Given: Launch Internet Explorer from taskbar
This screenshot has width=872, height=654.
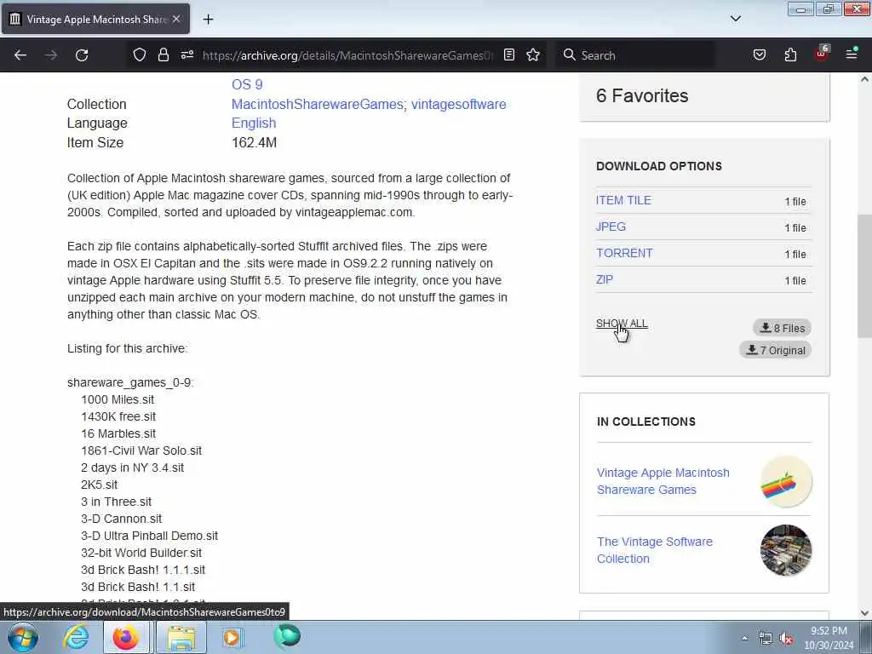Looking at the screenshot, I should [x=76, y=637].
